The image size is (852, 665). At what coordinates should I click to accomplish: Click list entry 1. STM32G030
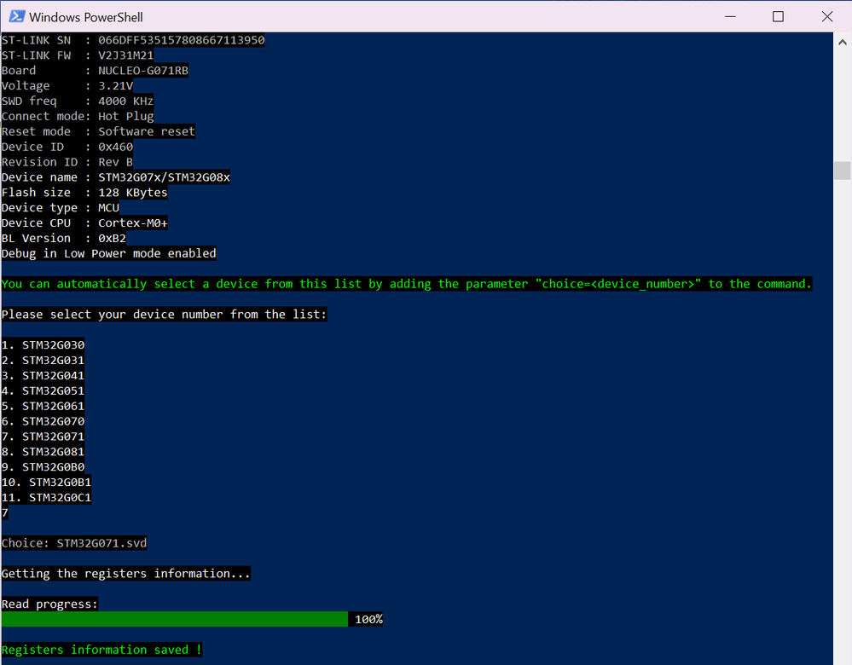coord(43,344)
